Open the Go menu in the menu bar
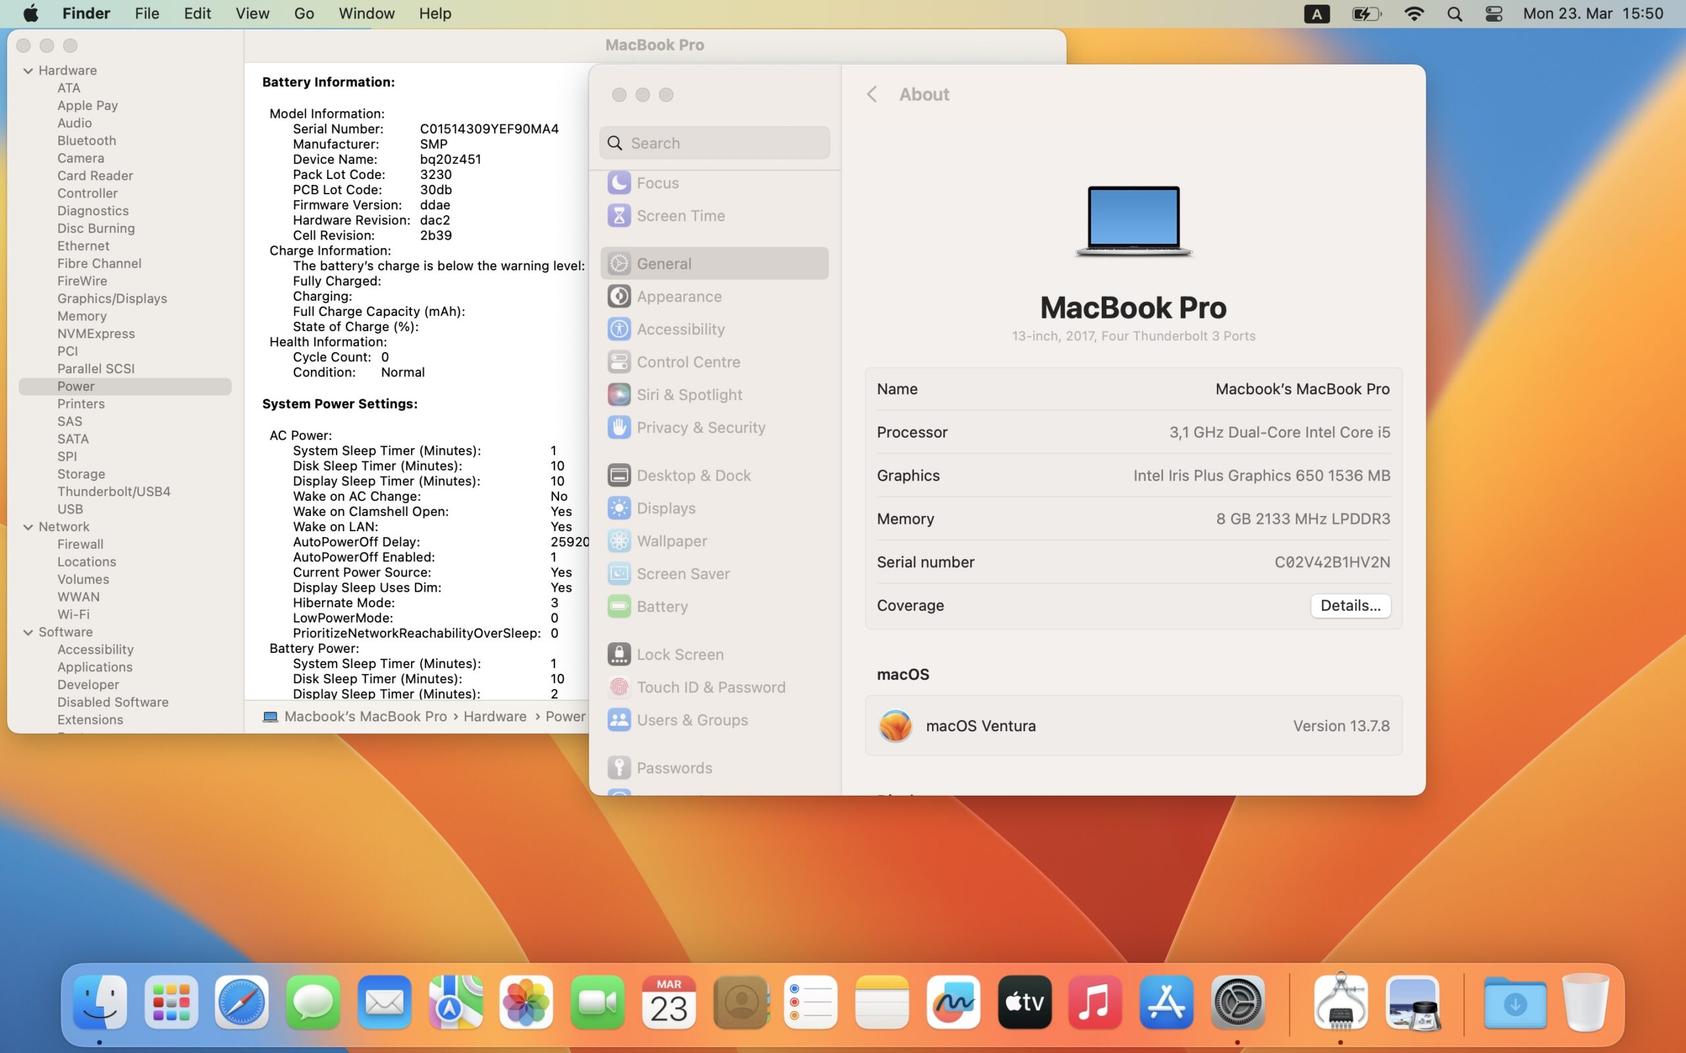Image resolution: width=1686 pixels, height=1053 pixels. 304,13
